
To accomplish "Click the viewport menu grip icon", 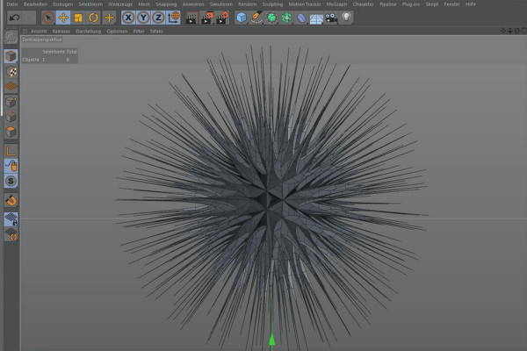I will tap(25, 32).
